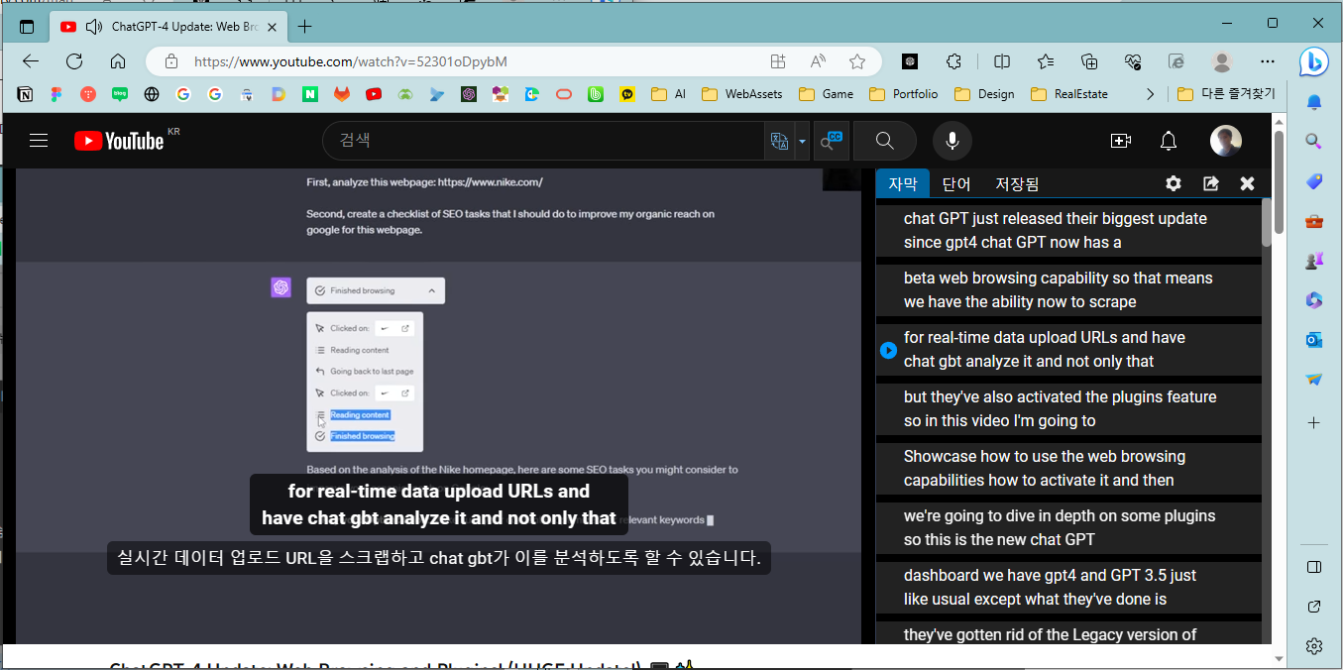Pop out the subtitle panel
The width and height of the screenshot is (1343, 670).
1211,183
